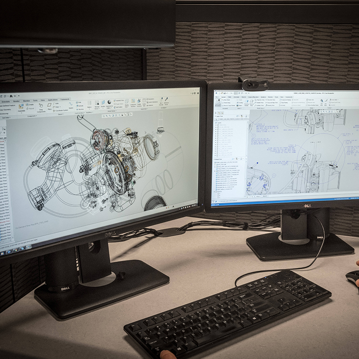Image resolution: width=359 pixels, height=359 pixels.
Task: Click the Display Style icon
Action: (127, 101)
